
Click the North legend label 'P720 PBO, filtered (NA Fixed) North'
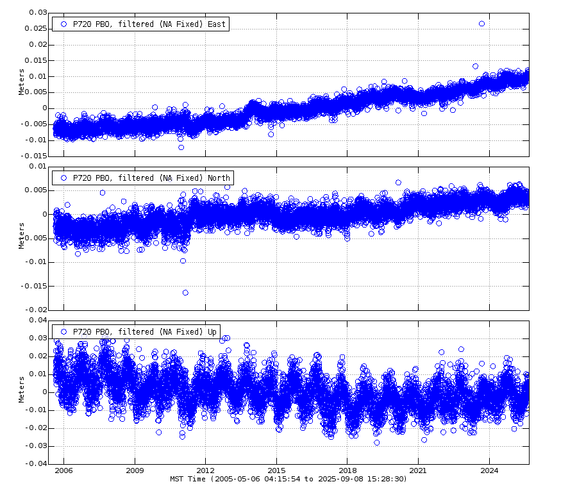pos(151,178)
